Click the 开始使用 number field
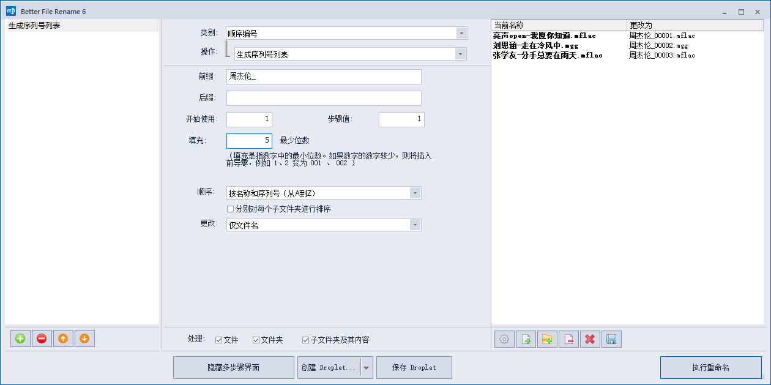 click(249, 119)
